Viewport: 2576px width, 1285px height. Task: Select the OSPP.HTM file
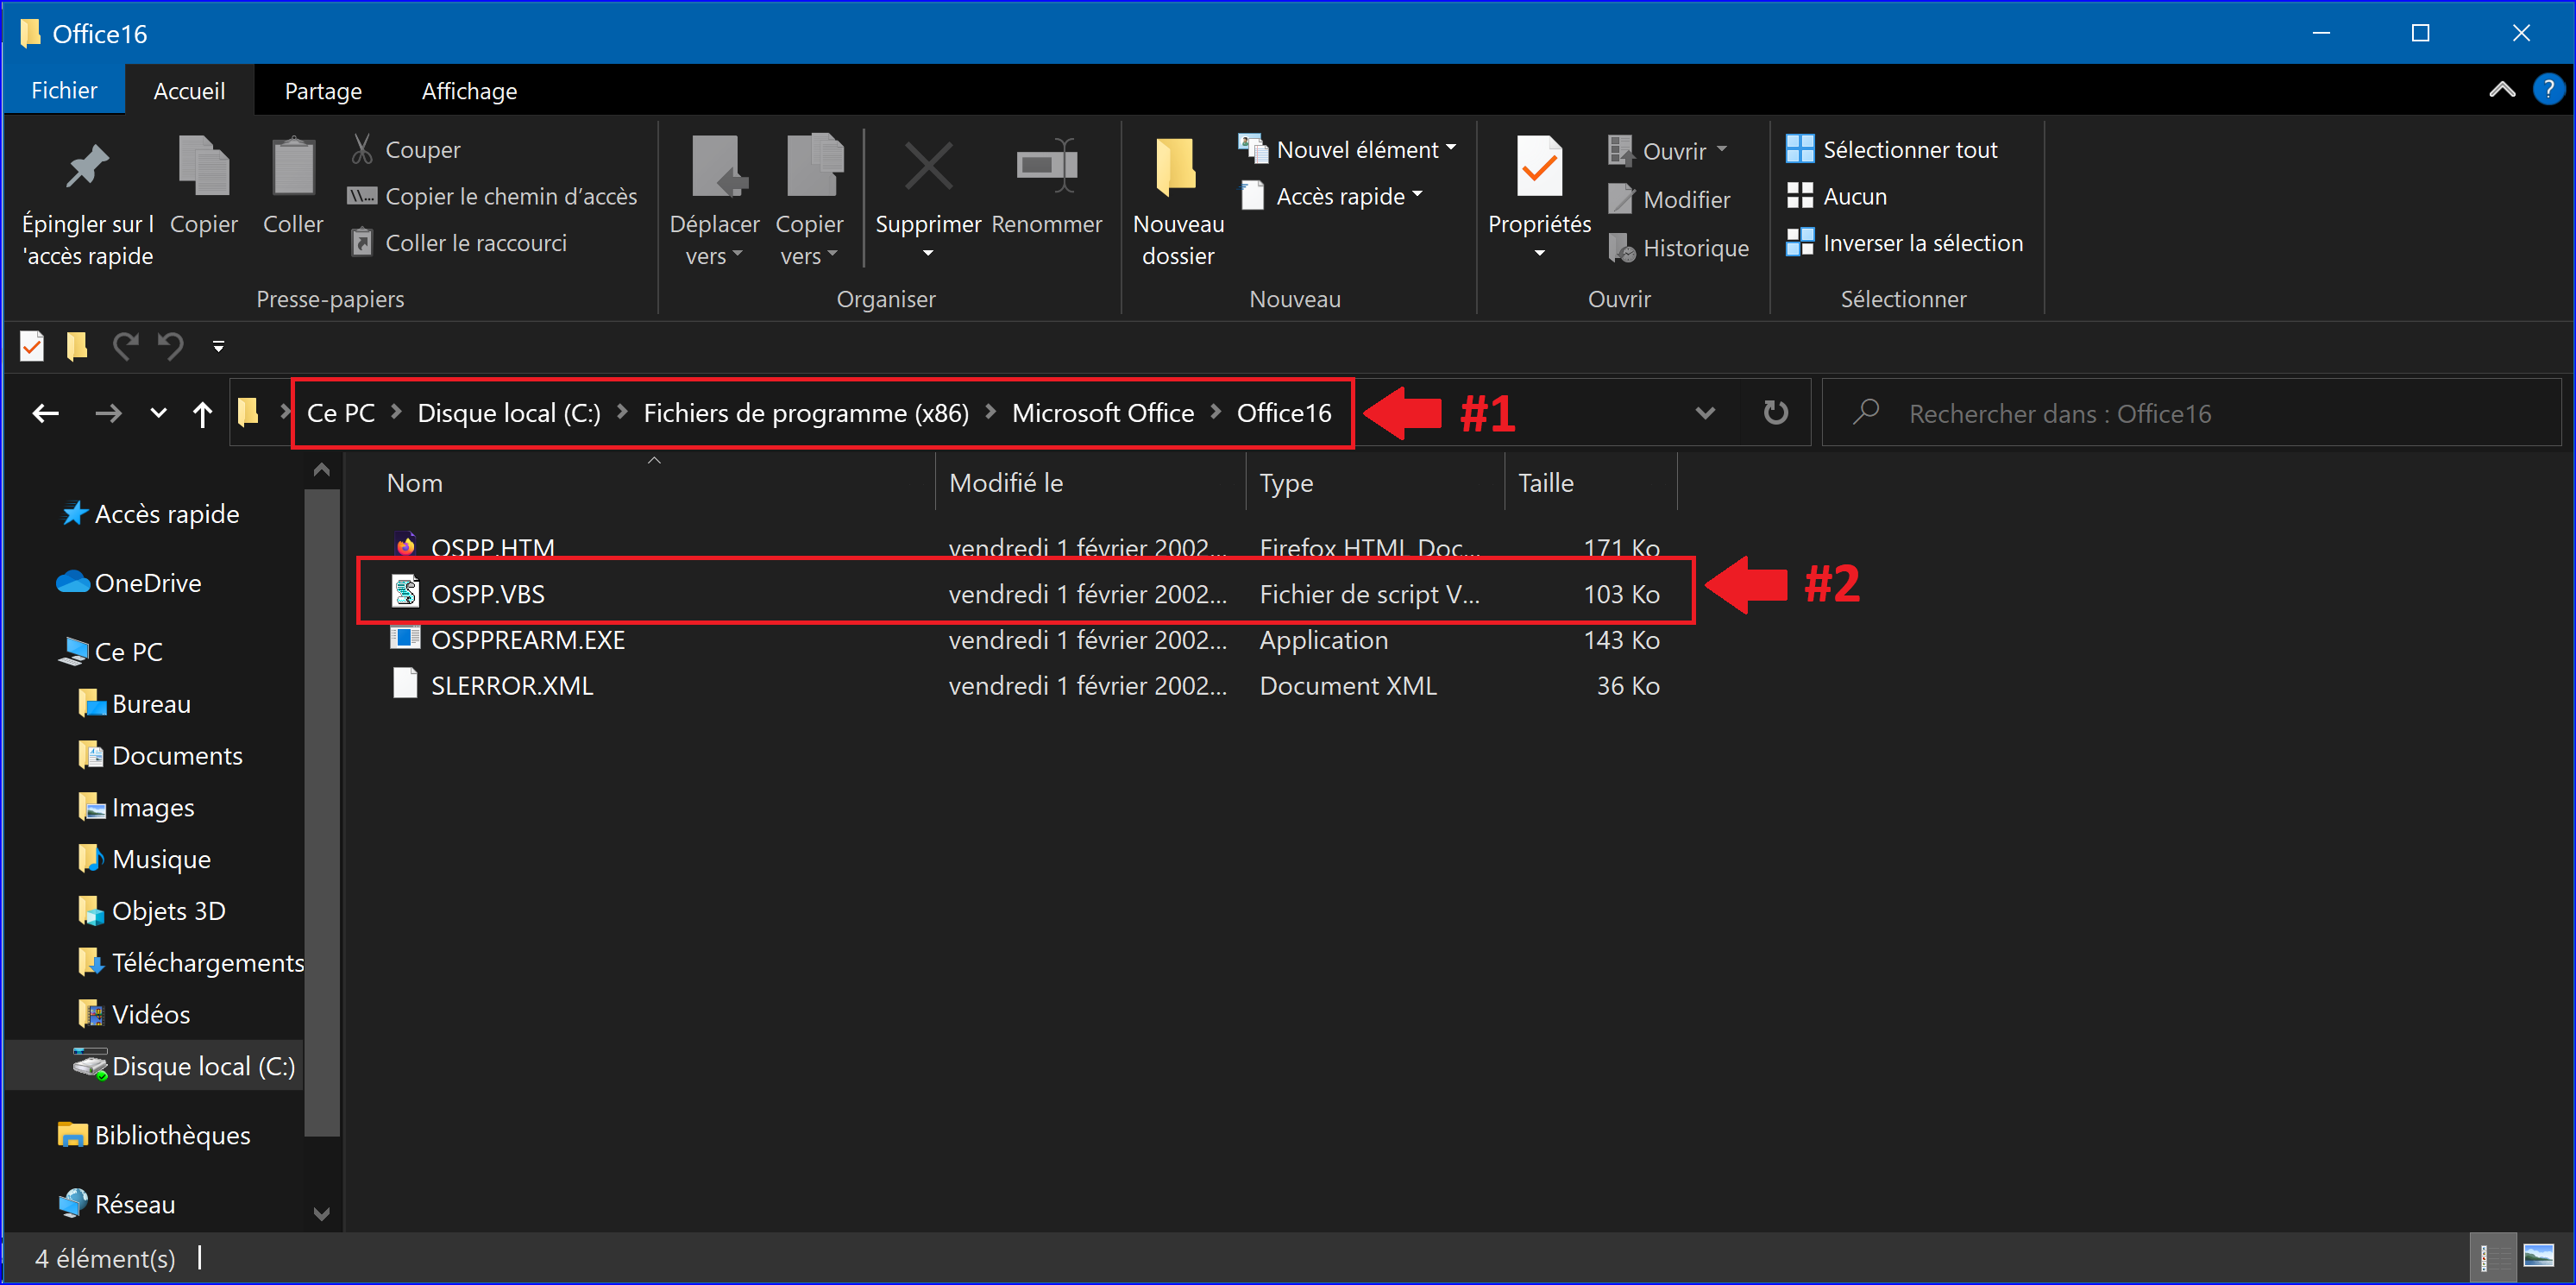click(1024, 547)
